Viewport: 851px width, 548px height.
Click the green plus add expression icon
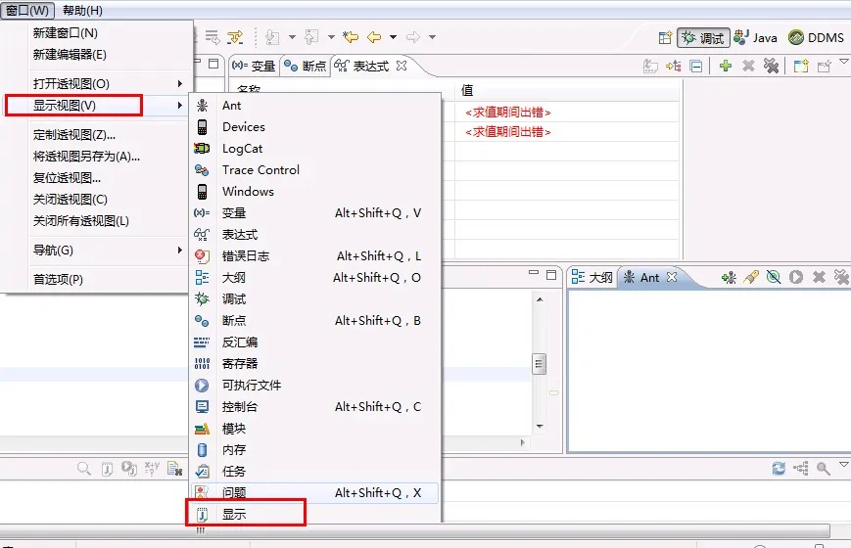click(x=725, y=67)
